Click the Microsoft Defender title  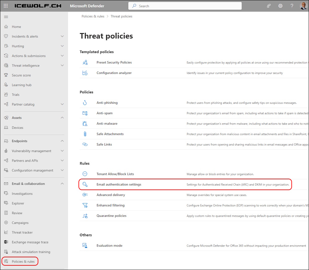pos(87,6)
